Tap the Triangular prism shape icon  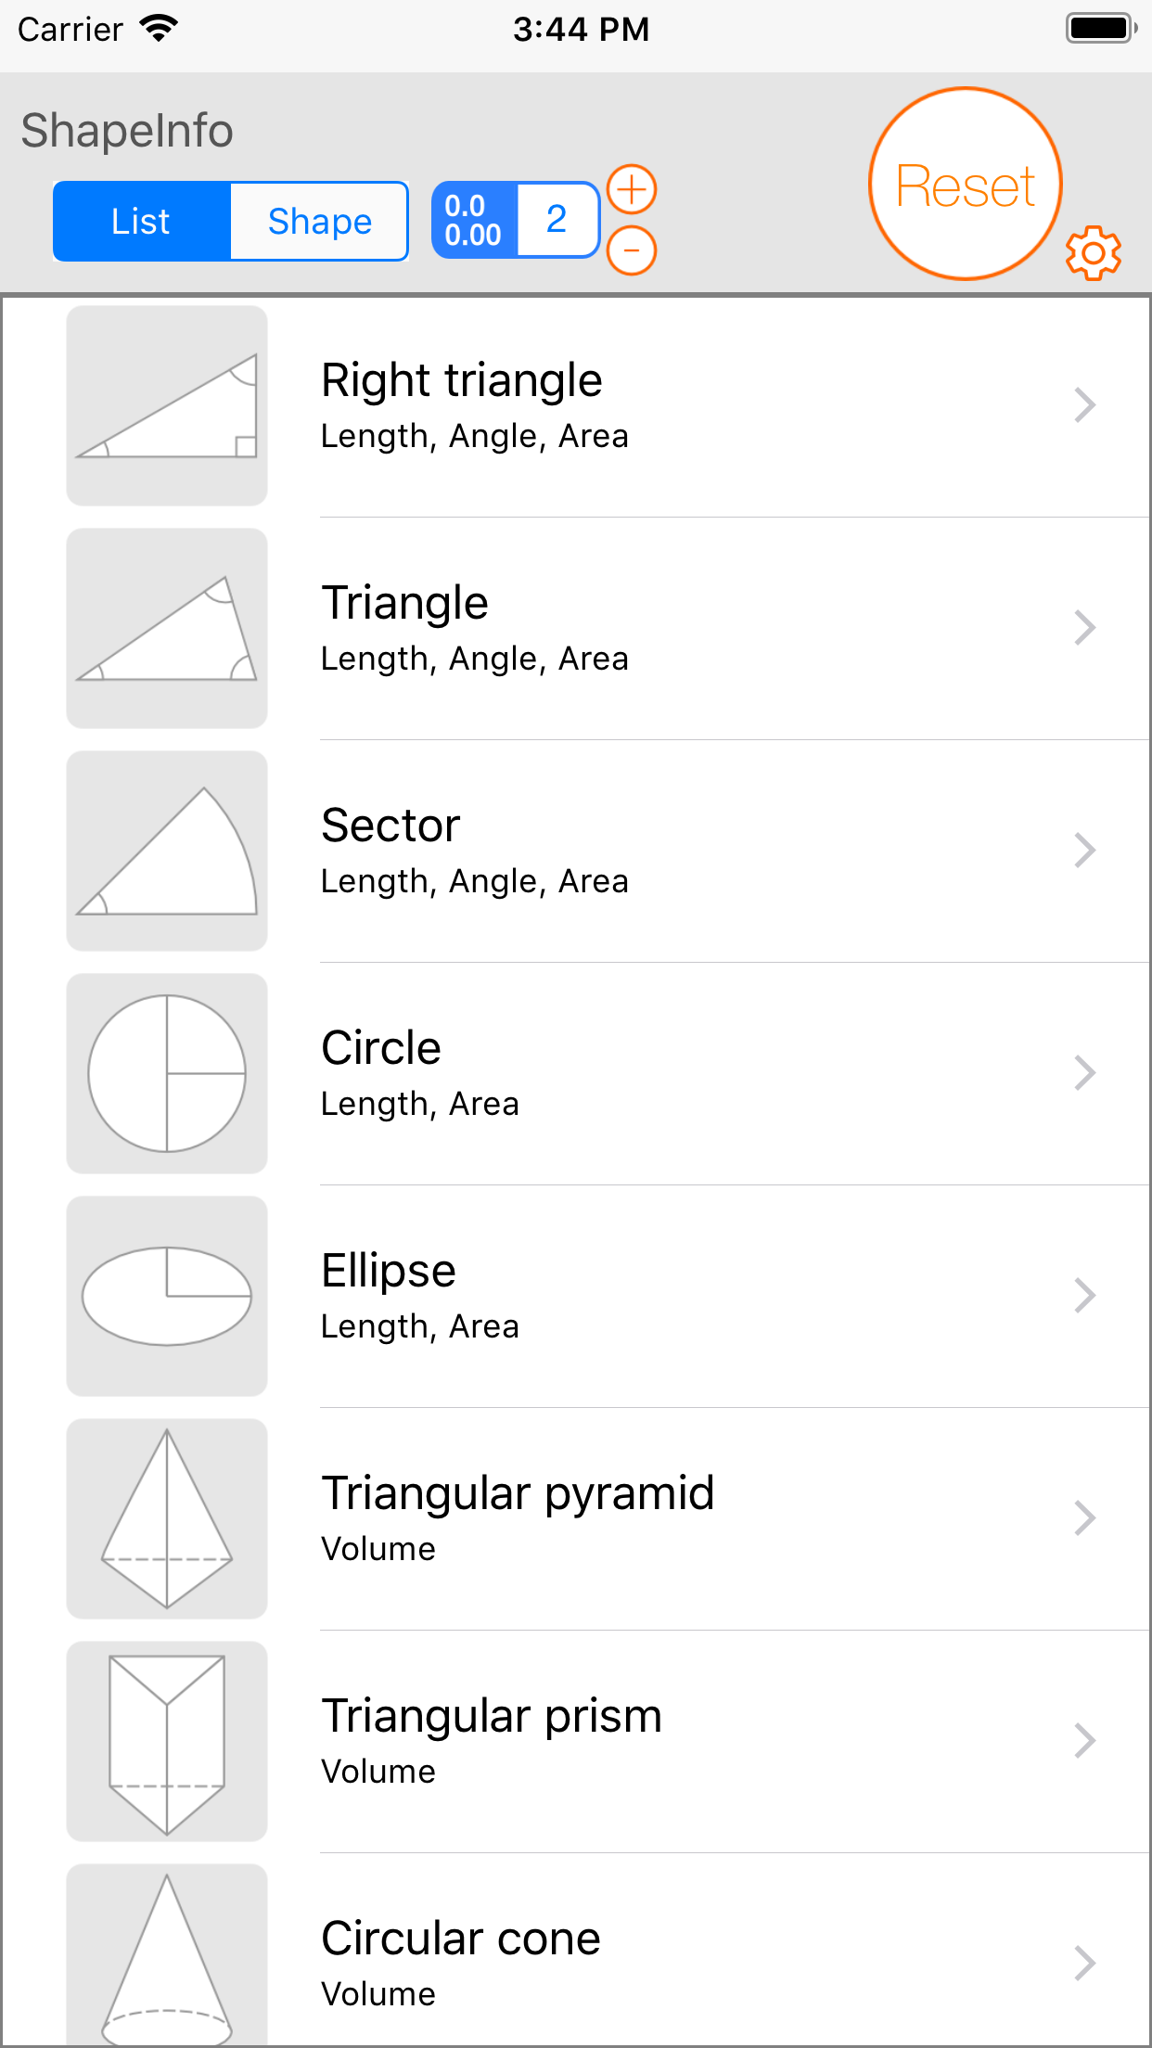click(167, 1742)
